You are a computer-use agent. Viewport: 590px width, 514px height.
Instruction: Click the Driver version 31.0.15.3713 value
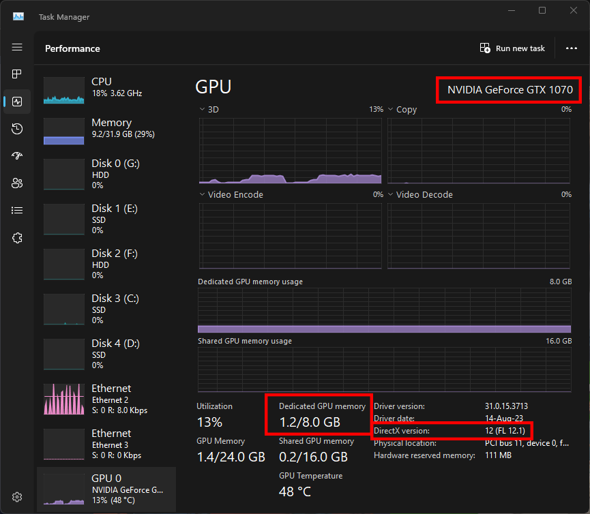pos(506,406)
